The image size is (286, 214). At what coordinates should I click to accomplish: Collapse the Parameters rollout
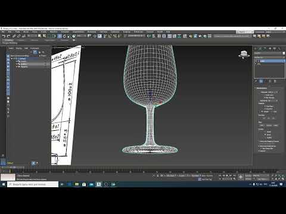pos(262,88)
